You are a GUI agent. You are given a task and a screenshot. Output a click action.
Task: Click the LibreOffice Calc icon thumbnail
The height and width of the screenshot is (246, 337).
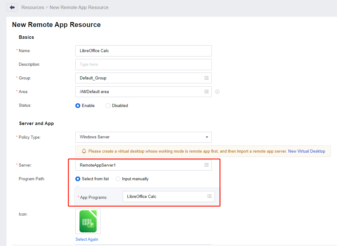coord(88,221)
